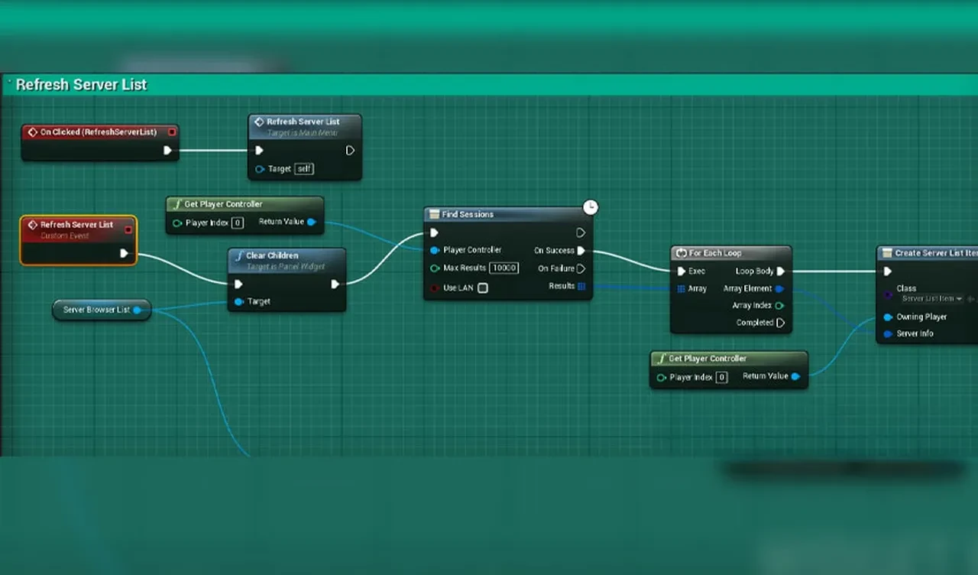Click the On Success exec pin
This screenshot has width=978, height=575.
(x=581, y=251)
